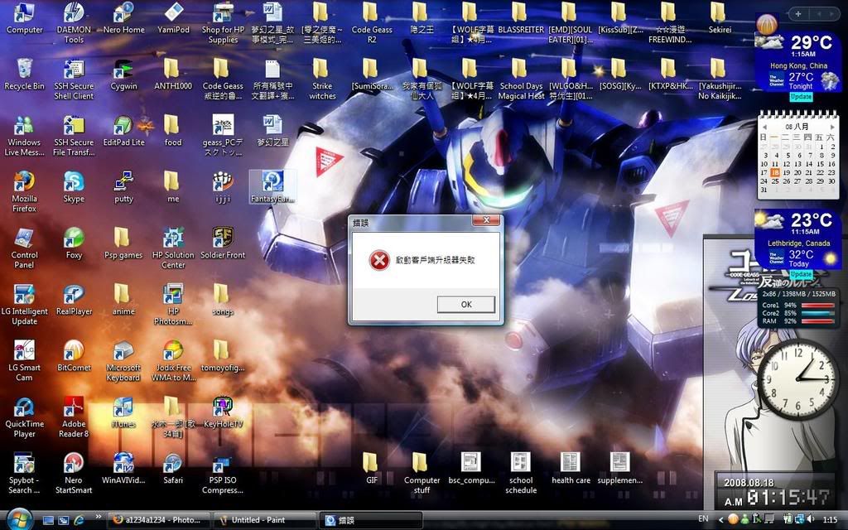Open the Code Geass R2 folder
Screen dimensions: 848x530
point(372,13)
